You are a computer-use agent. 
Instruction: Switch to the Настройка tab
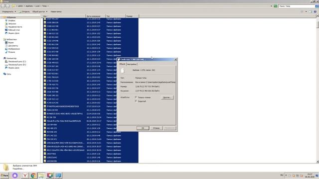click(132, 64)
